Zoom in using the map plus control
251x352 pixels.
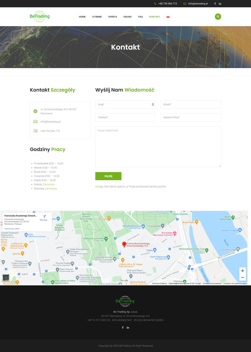coord(242,271)
